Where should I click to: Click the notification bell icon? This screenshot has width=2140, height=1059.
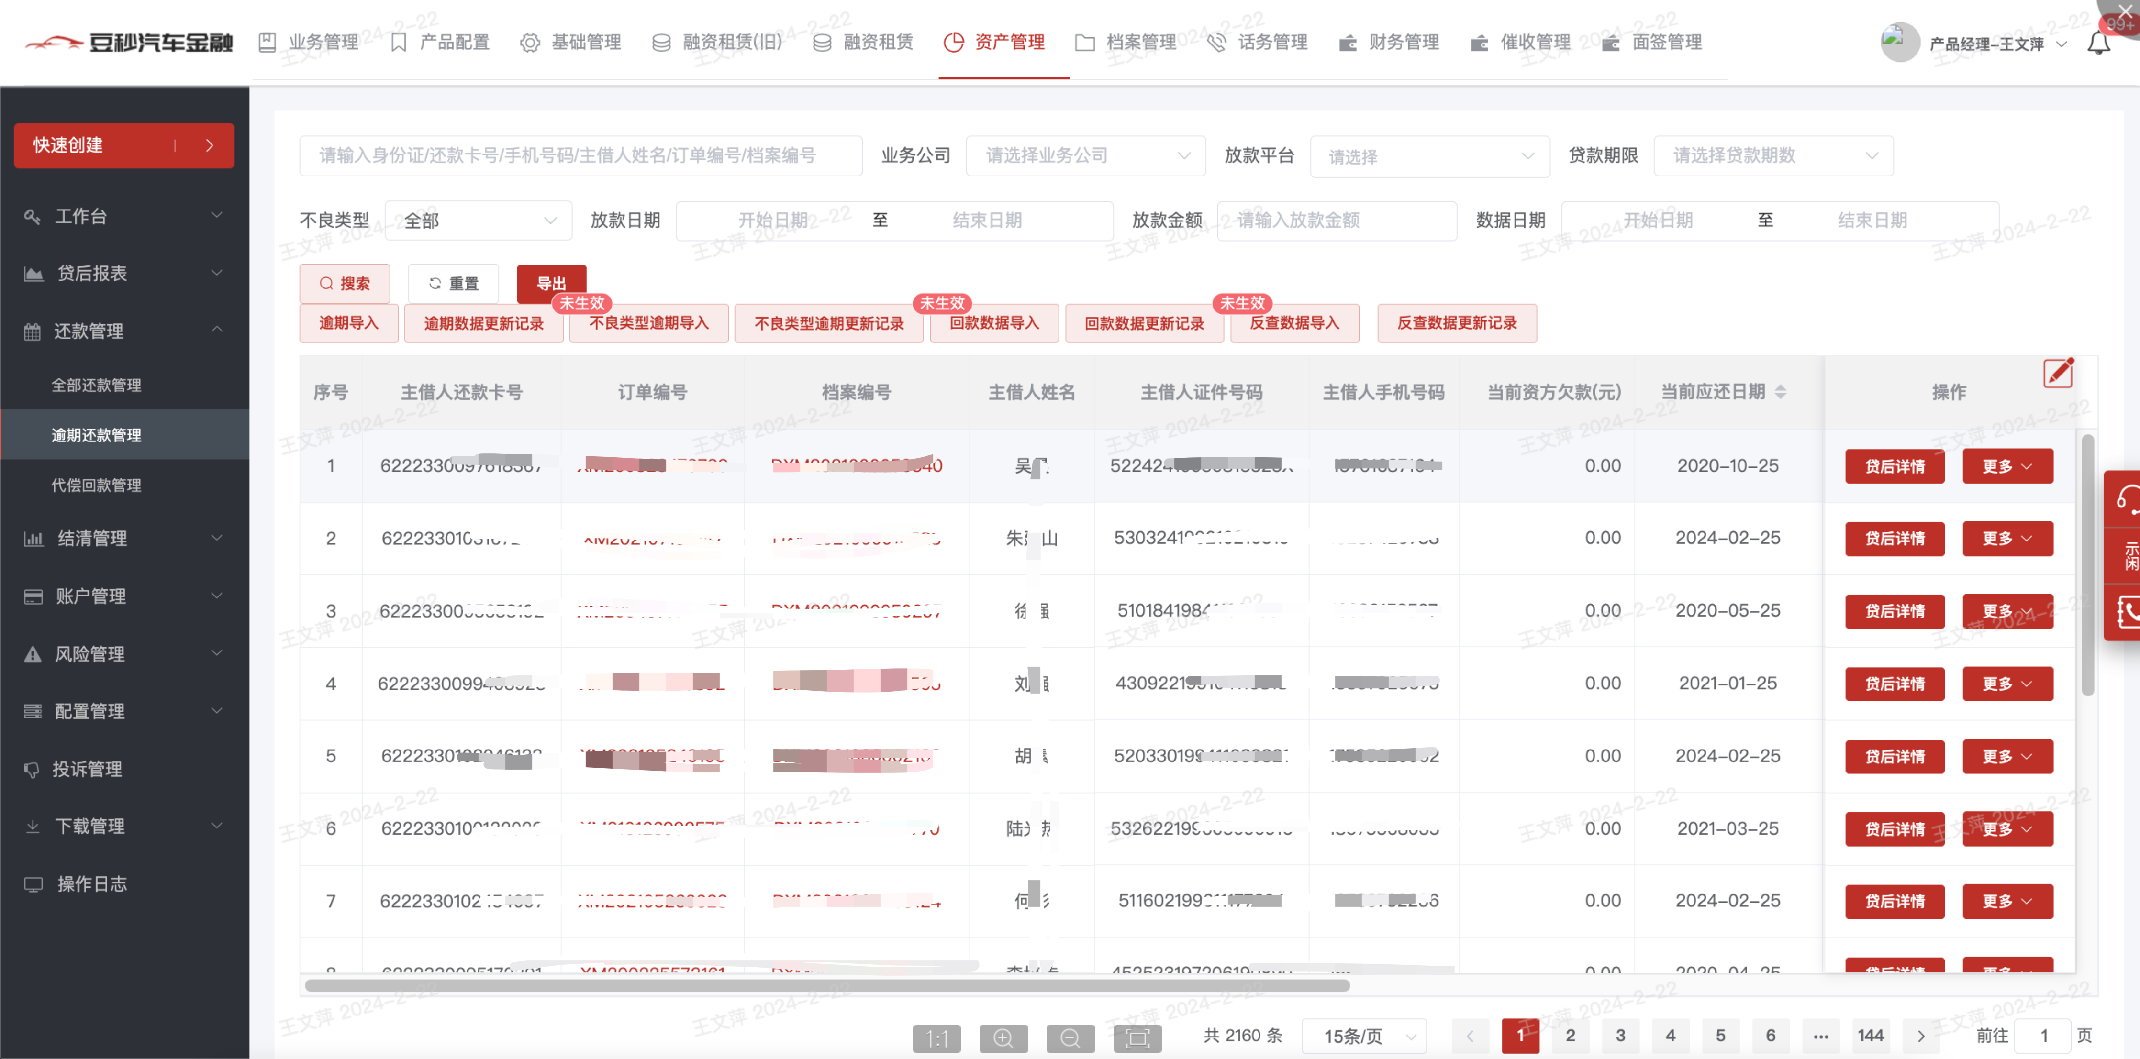pyautogui.click(x=2097, y=43)
